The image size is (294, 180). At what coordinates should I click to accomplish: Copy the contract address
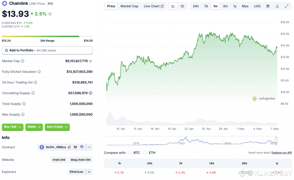tap(69, 147)
